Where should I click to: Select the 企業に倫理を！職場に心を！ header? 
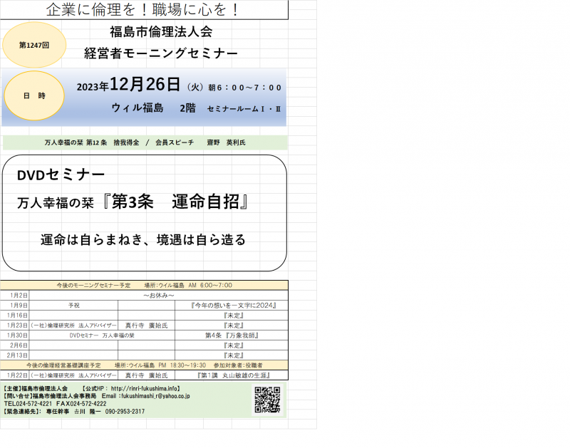point(142,10)
